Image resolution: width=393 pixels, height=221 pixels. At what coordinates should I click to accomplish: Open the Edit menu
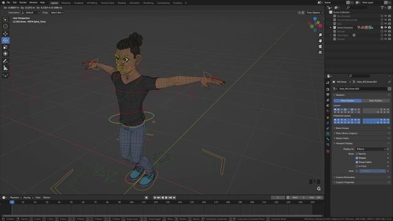point(15,2)
